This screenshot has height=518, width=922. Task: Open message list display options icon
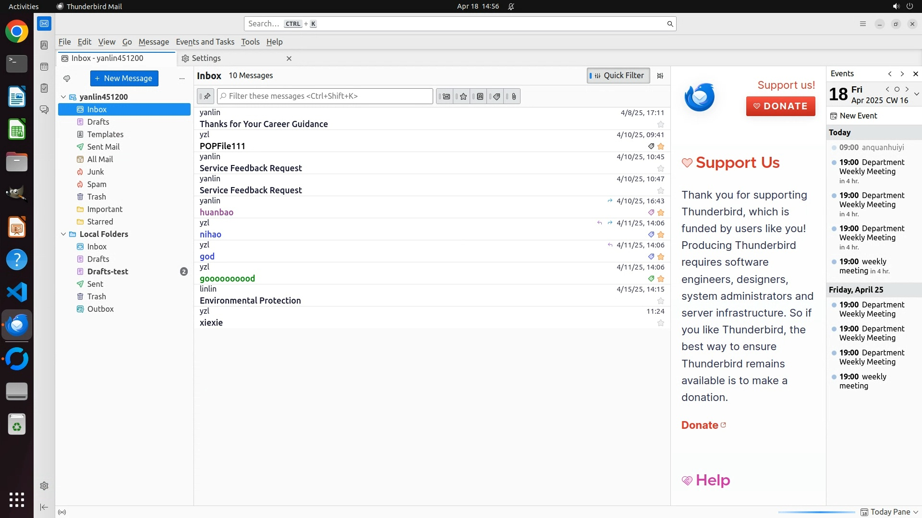point(660,76)
